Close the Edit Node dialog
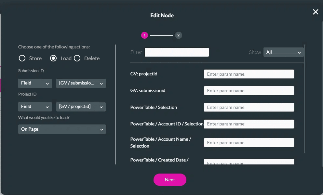This screenshot has width=323, height=195. pyautogui.click(x=316, y=12)
